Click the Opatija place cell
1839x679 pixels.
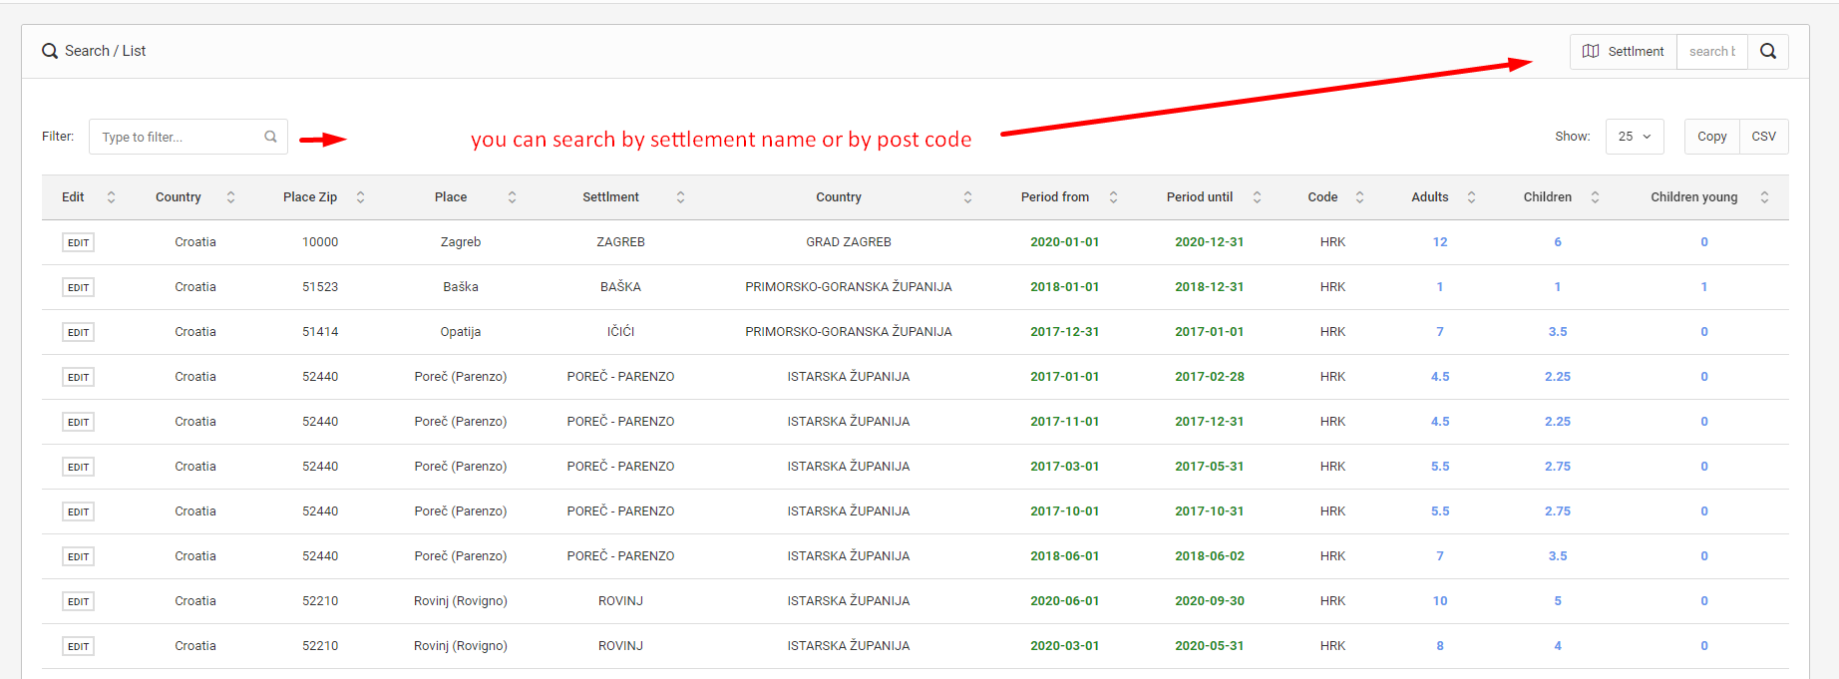pyautogui.click(x=461, y=332)
